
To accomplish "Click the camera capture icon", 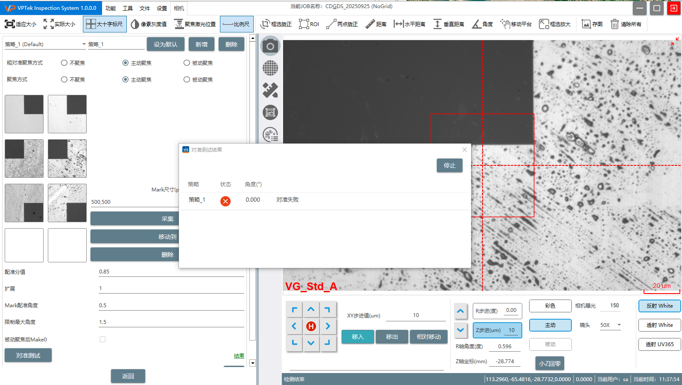I will point(270,46).
